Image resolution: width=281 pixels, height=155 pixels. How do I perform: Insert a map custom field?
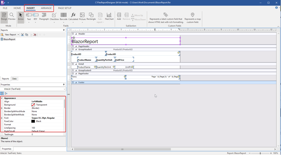coord(193,18)
